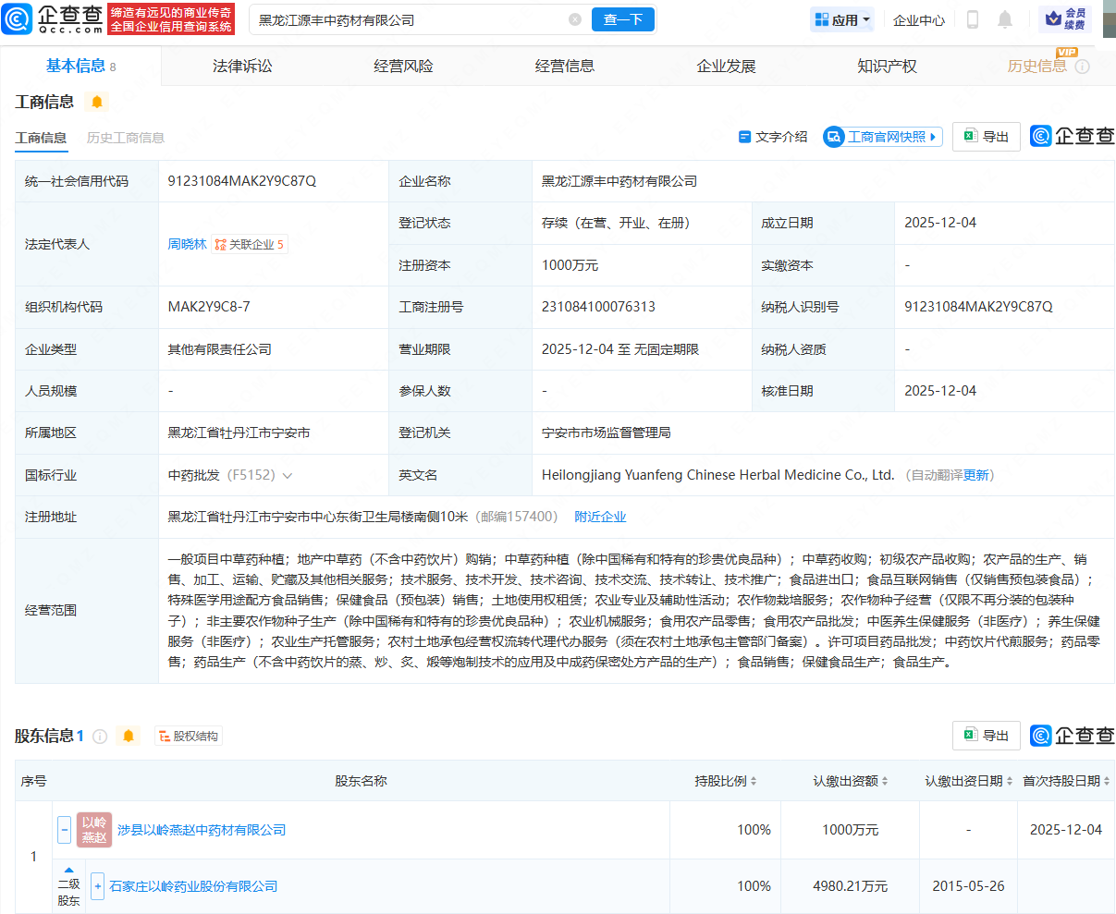Screen dimensions: 1116x914
Task: Open the 工商官网快照 snapshot tool
Action: point(880,136)
